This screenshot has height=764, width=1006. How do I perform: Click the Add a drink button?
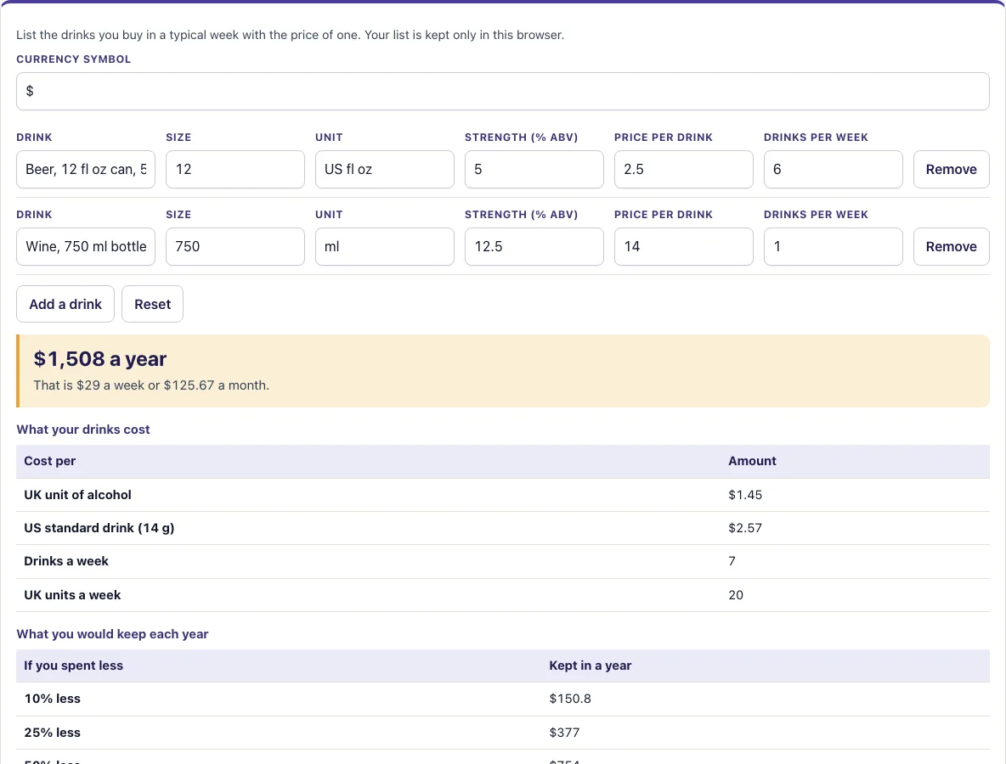[65, 304]
